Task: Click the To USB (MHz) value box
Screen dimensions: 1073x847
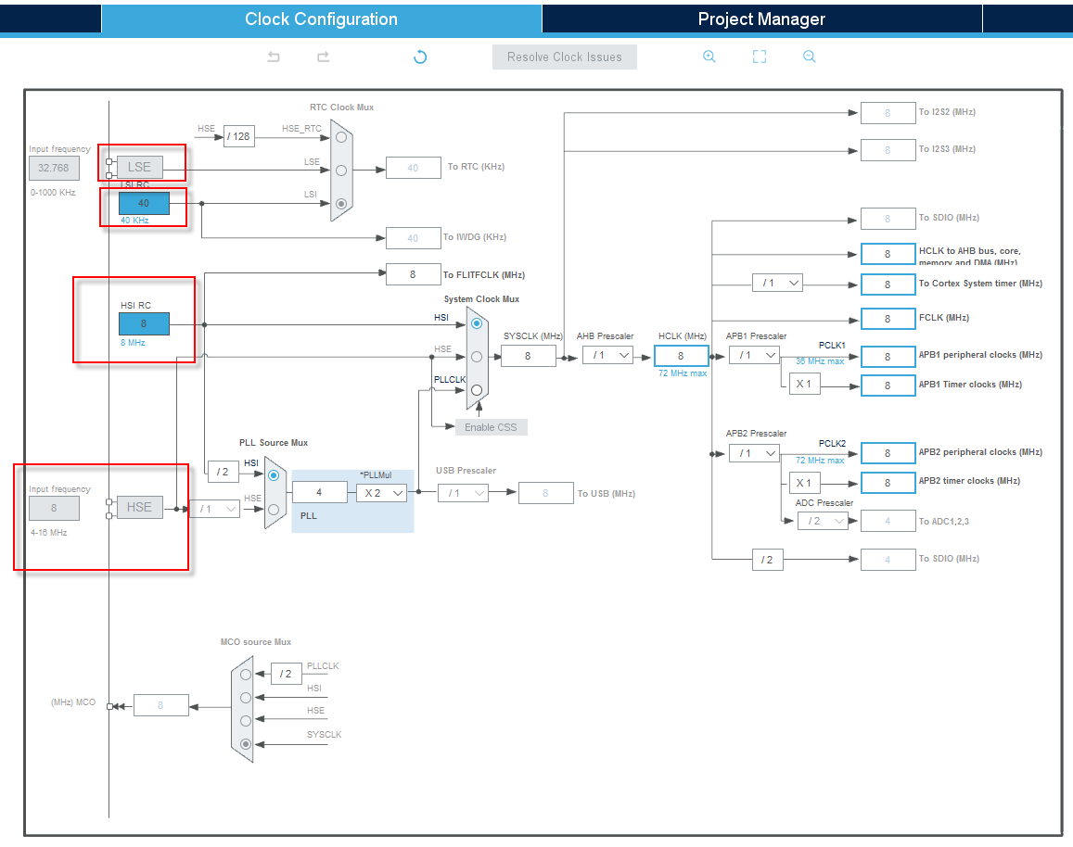Action: click(545, 493)
